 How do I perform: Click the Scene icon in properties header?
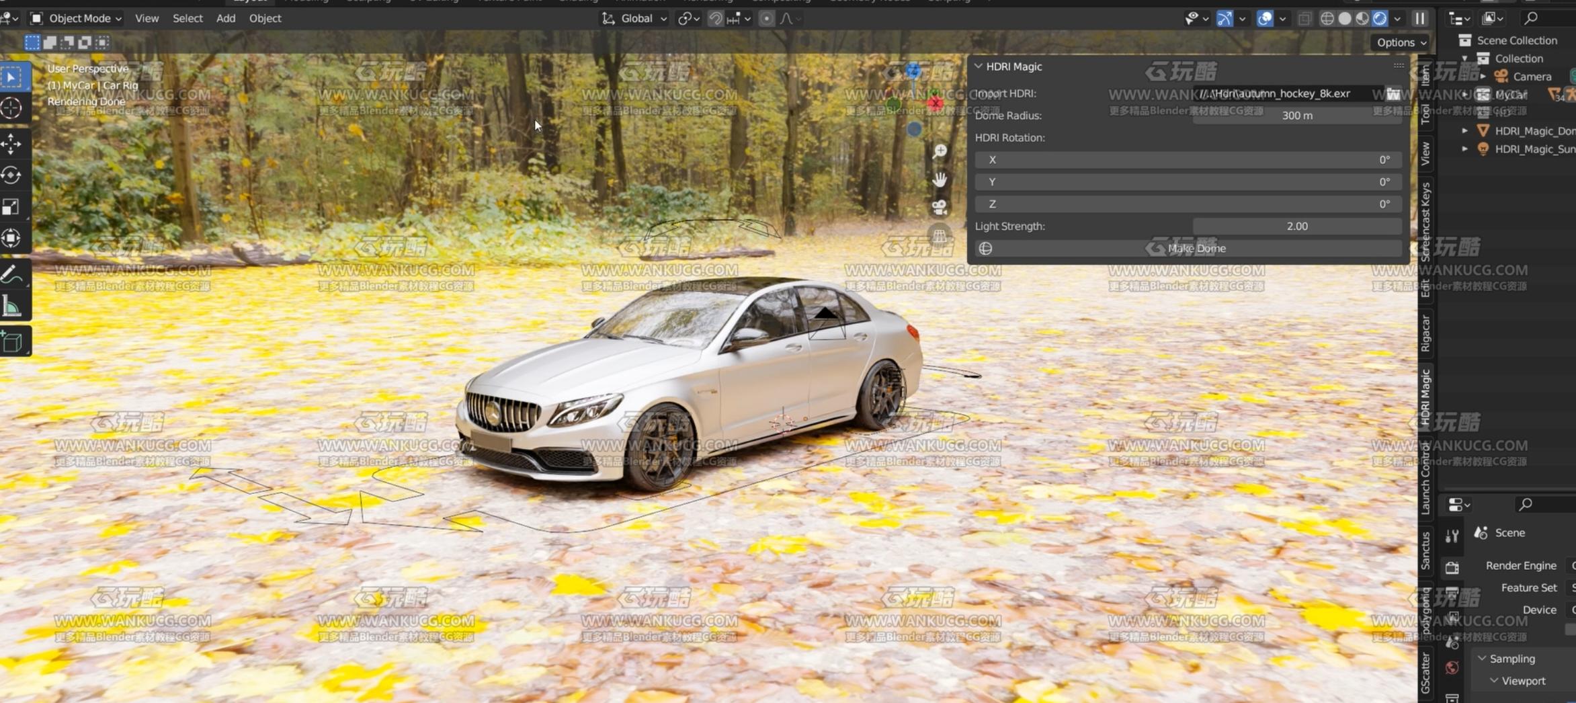pyautogui.click(x=1481, y=533)
